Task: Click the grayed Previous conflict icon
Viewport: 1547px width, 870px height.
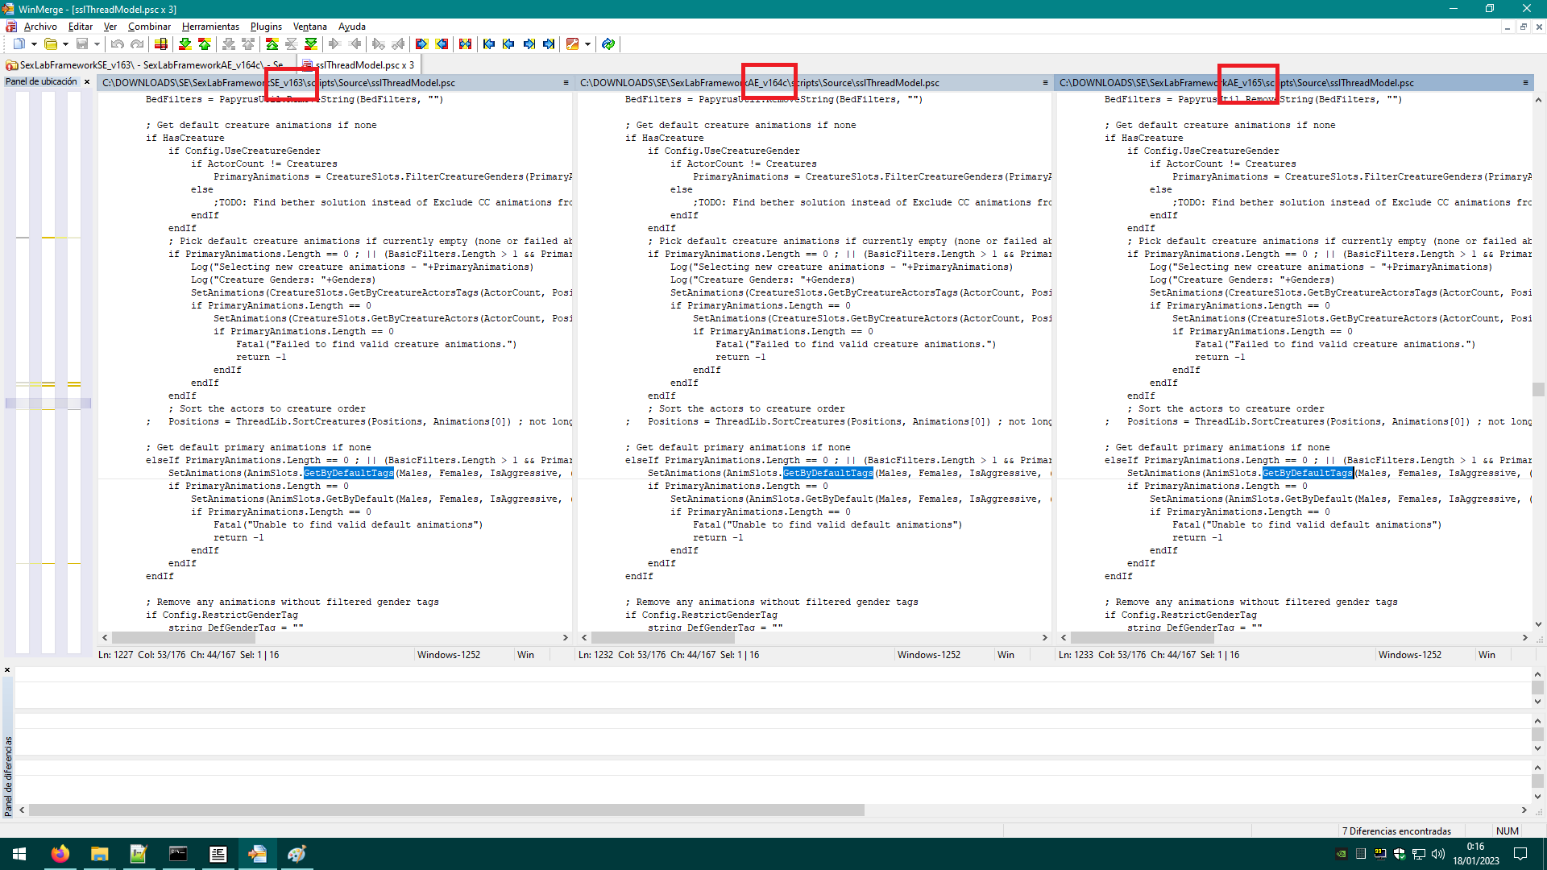Action: click(x=248, y=44)
